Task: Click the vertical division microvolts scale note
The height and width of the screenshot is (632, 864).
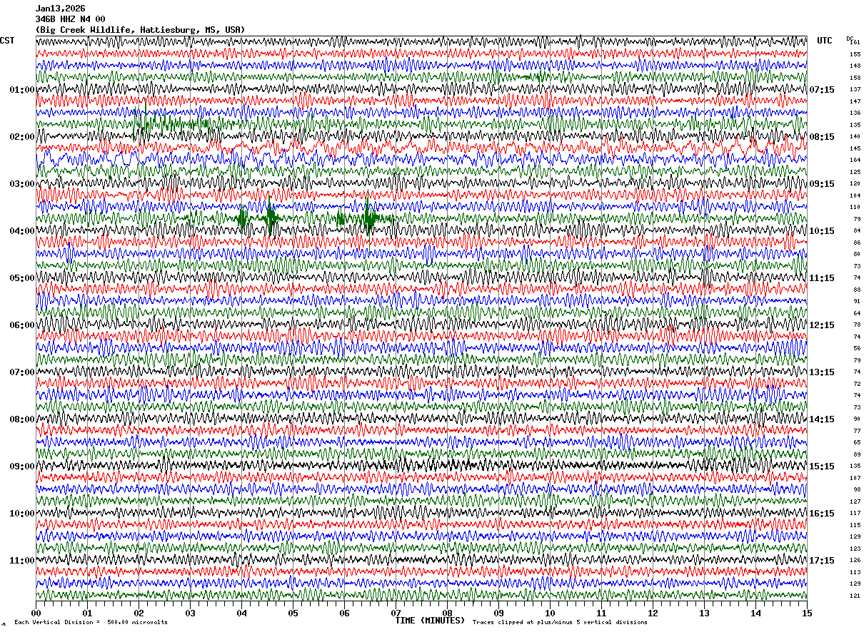Action: click(x=91, y=623)
